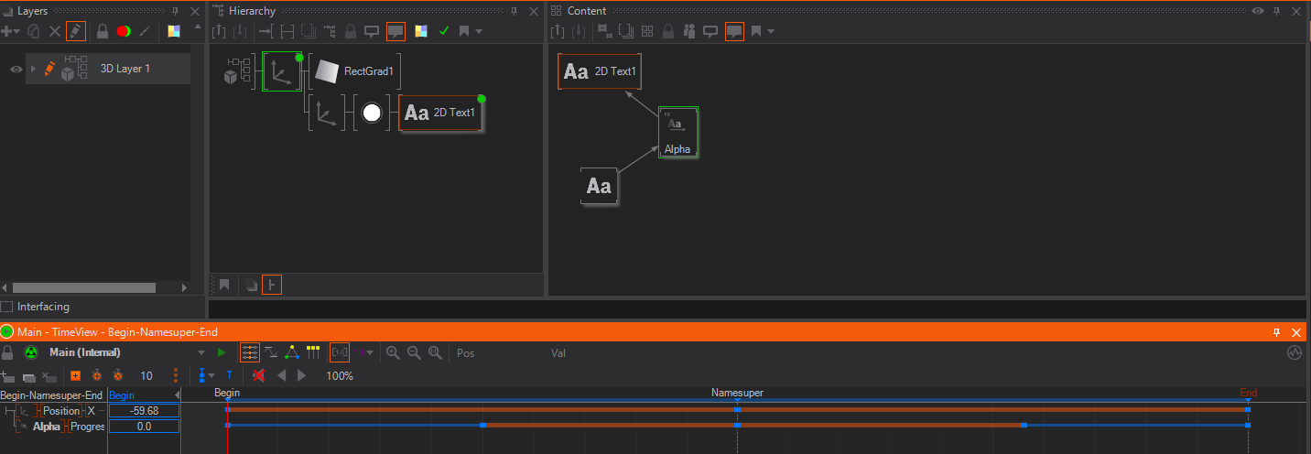Click the Position X value field
Viewport: 1311px width, 454px height.
pyautogui.click(x=144, y=411)
